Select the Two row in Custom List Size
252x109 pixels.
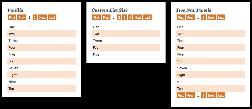[x=126, y=34]
